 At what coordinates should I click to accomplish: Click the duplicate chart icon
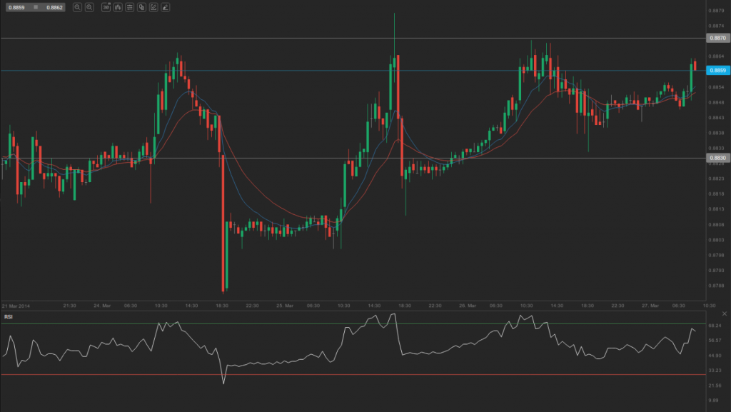[x=141, y=6]
